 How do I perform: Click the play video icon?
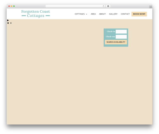click(x=8, y=20)
